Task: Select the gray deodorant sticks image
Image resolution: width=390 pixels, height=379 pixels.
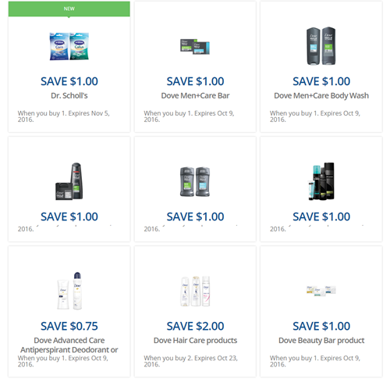Action: 195,181
